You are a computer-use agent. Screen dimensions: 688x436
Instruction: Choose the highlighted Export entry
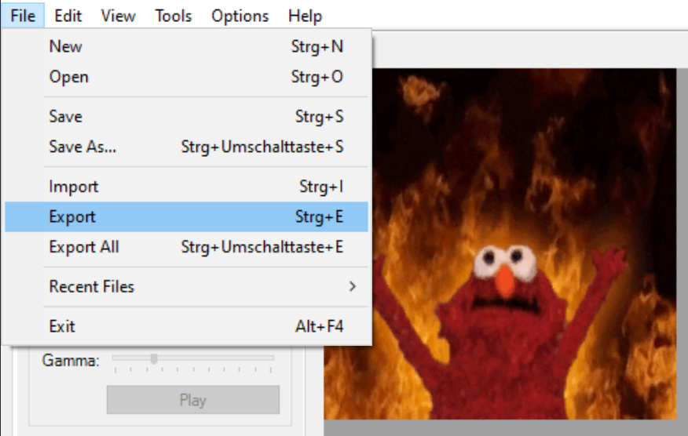186,217
